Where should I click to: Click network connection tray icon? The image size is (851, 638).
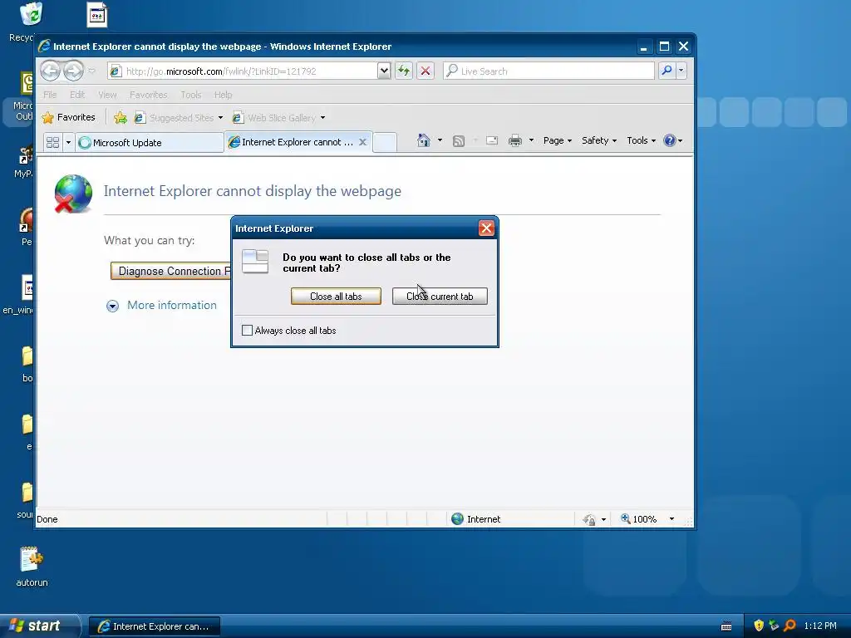[x=774, y=626]
